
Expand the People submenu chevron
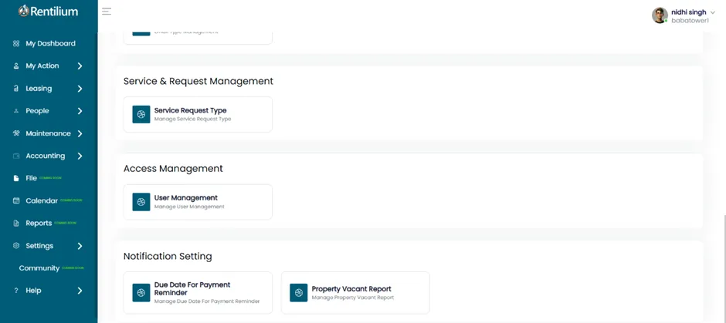click(x=80, y=111)
